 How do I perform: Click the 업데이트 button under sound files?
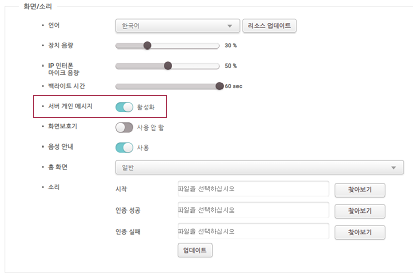point(195,250)
